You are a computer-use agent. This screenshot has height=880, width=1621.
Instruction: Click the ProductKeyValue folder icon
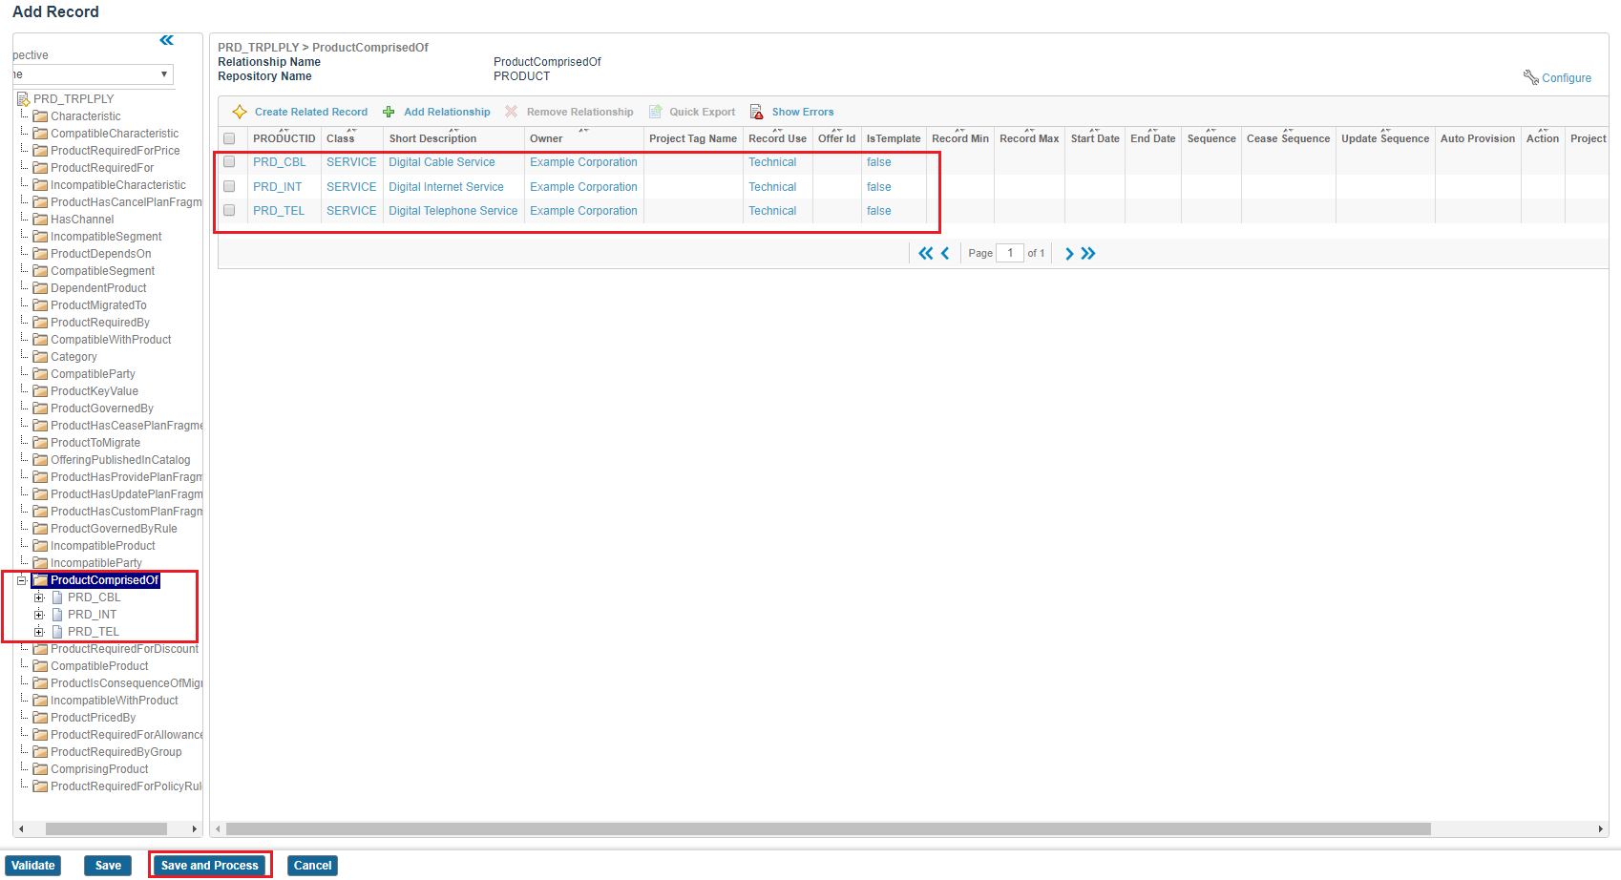[x=40, y=391]
